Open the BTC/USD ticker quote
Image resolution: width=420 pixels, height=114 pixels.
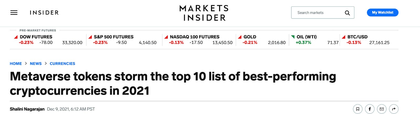coord(366,40)
